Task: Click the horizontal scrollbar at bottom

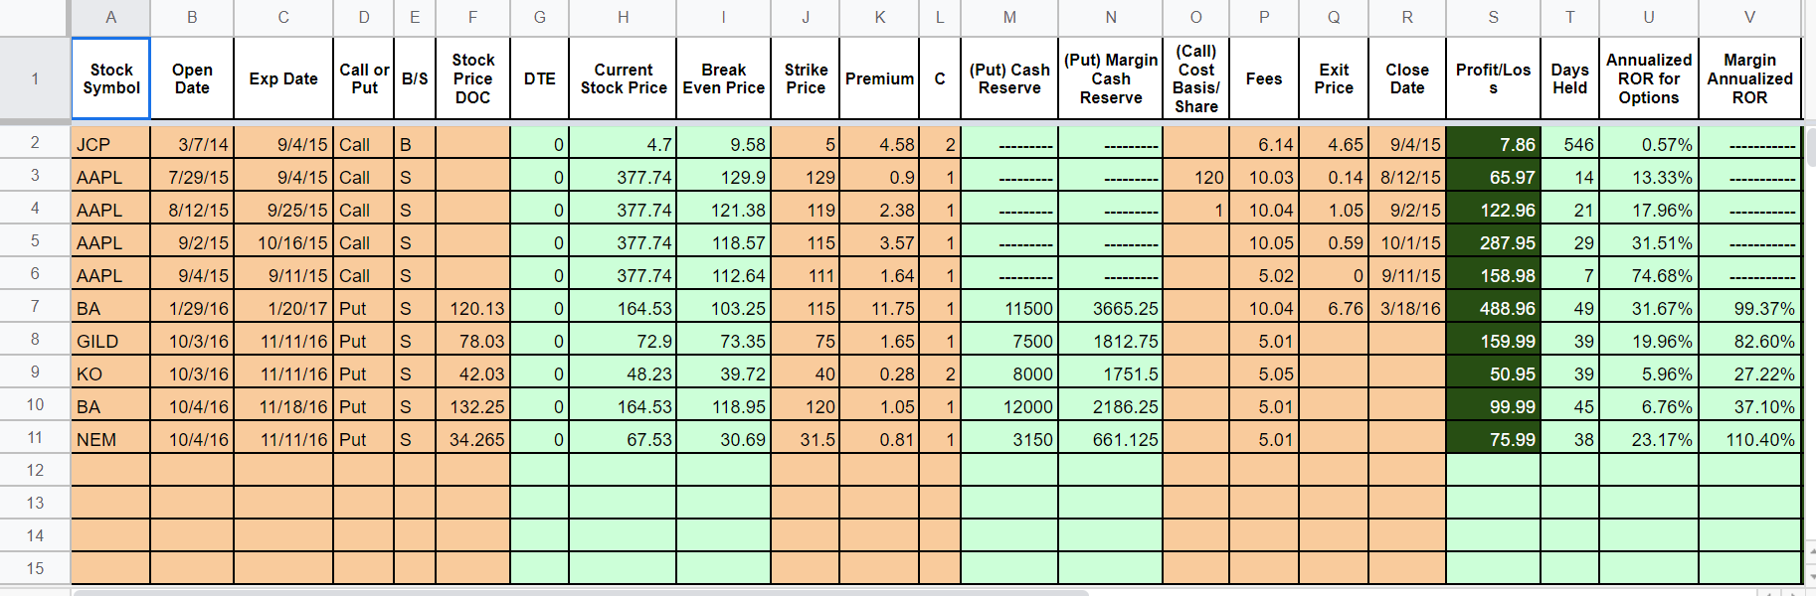Action: [581, 592]
